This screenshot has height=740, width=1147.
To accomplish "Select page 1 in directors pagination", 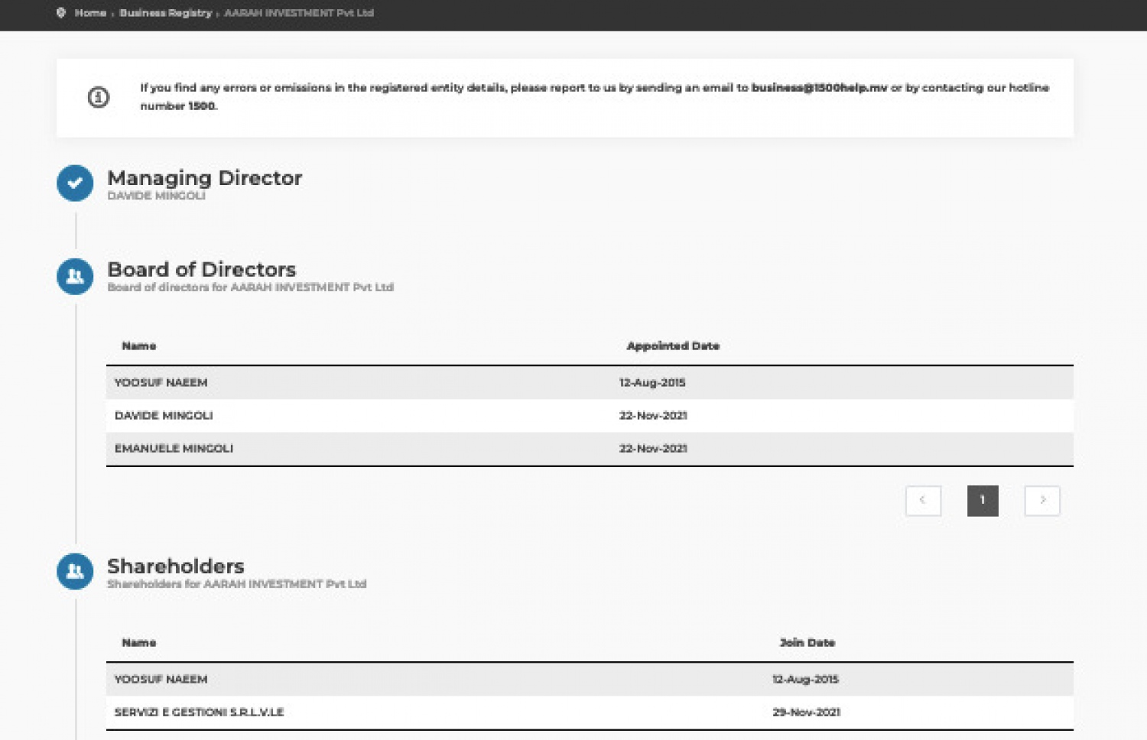I will (983, 501).
